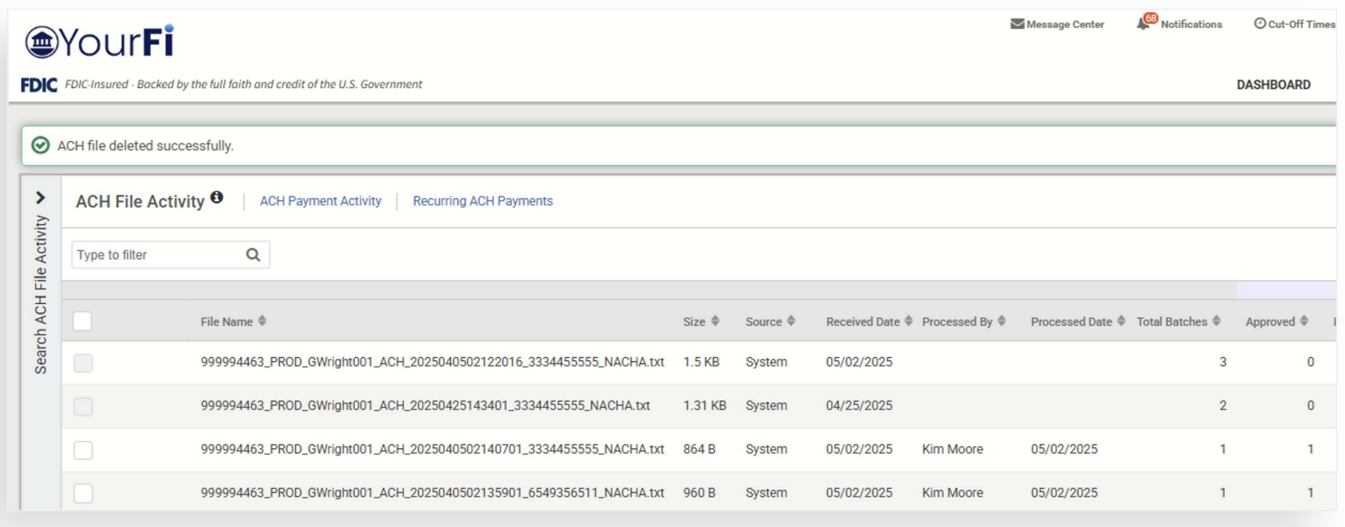Switch to ACH Payment Activity tab
Image resolution: width=1345 pixels, height=527 pixels.
320,201
